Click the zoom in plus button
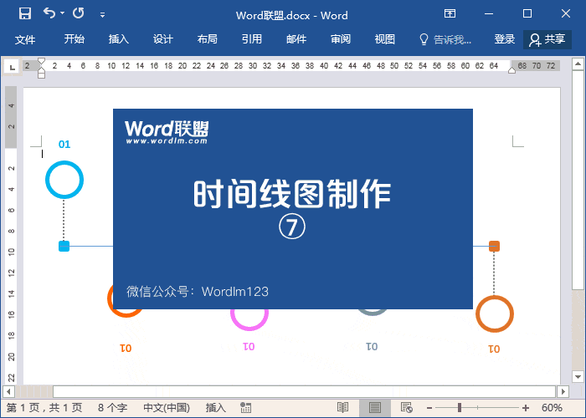586x418 pixels. tap(526, 408)
